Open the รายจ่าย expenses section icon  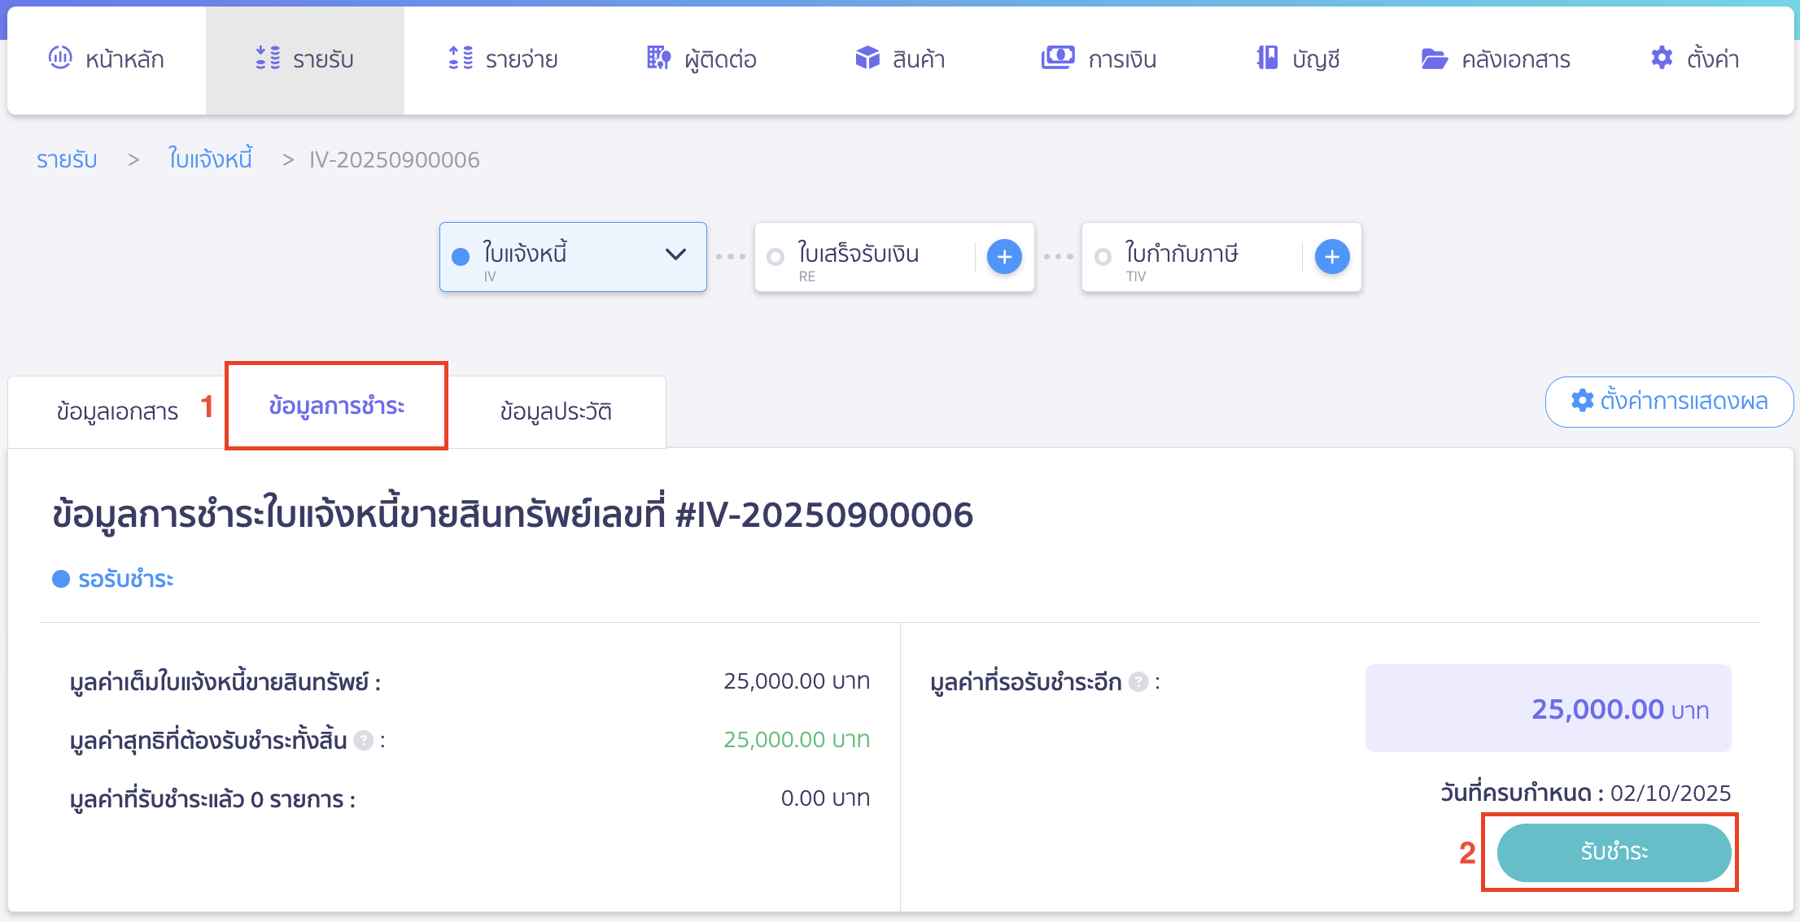point(460,58)
